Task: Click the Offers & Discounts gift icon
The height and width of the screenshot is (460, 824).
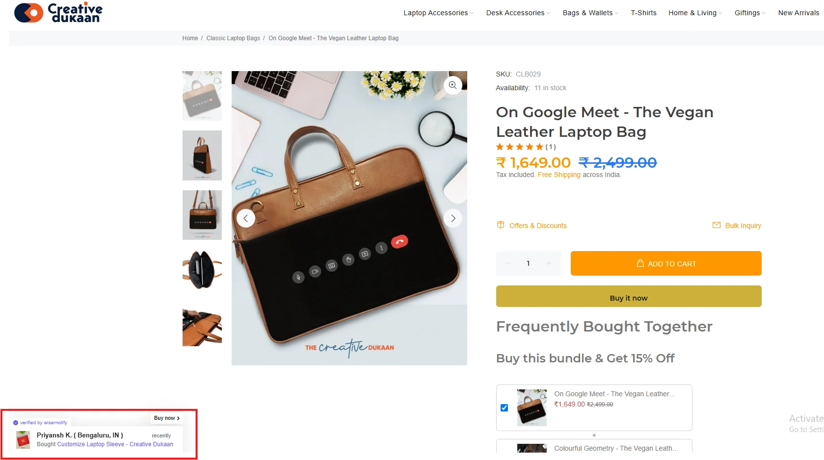Action: [501, 225]
